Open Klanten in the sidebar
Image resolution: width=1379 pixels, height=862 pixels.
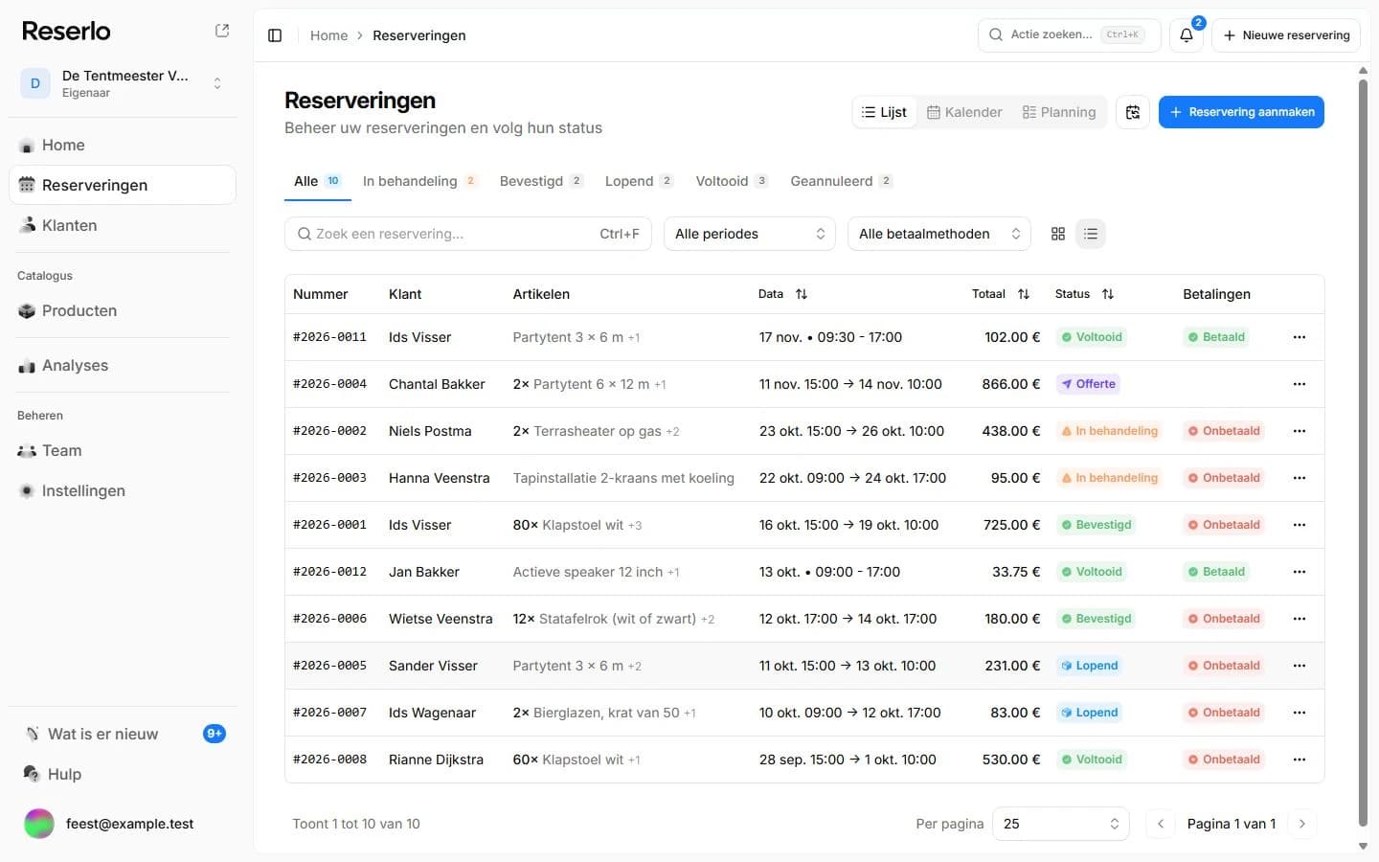(123, 225)
